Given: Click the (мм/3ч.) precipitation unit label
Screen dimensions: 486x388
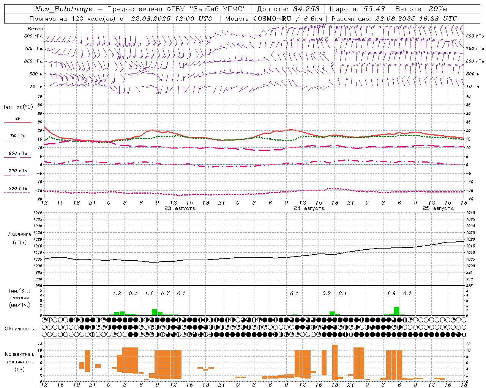Looking at the screenshot, I should 20,291.
